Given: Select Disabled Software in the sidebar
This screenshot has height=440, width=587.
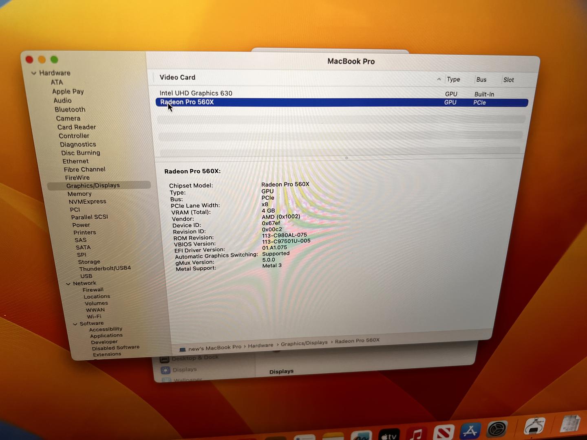Looking at the screenshot, I should point(116,348).
